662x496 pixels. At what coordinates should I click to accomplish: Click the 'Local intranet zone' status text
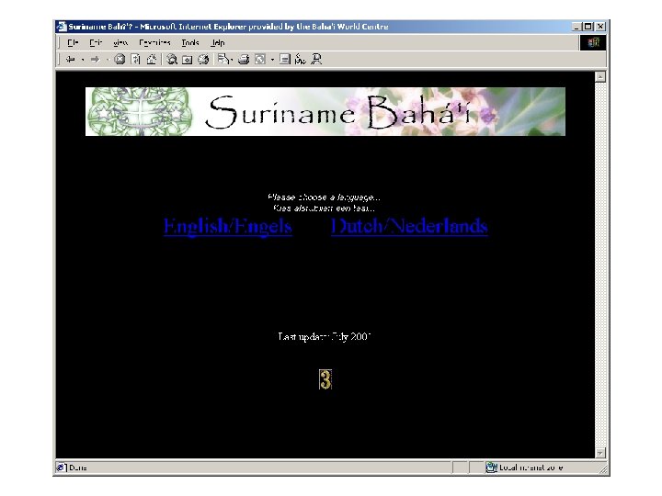[x=531, y=468]
